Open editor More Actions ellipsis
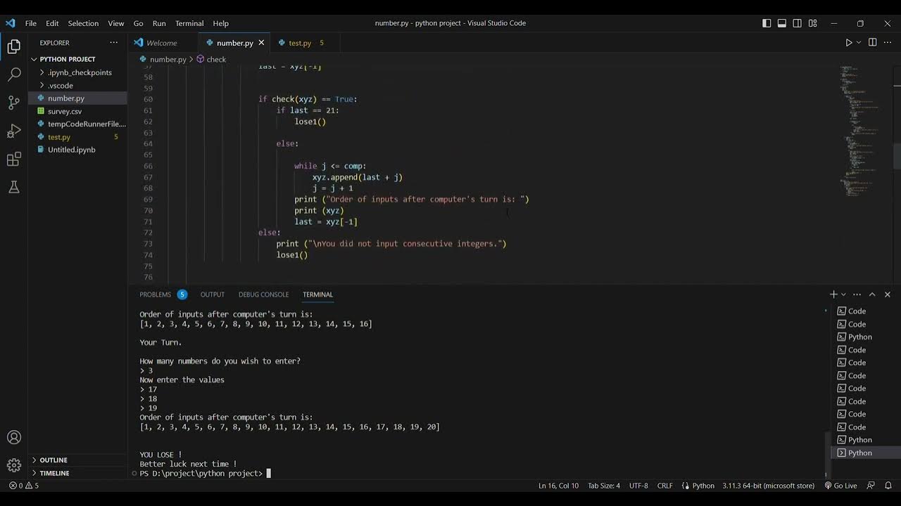This screenshot has width=901, height=506. coord(888,43)
